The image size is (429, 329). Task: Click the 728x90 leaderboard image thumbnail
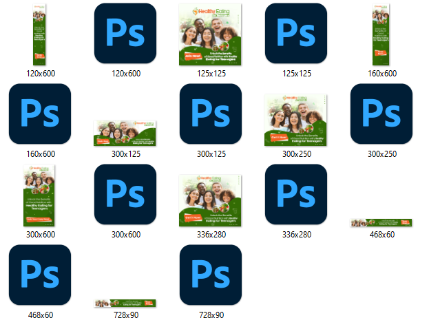coord(125,304)
